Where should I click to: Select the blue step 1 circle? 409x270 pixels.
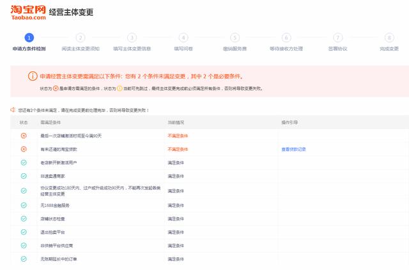coord(29,38)
